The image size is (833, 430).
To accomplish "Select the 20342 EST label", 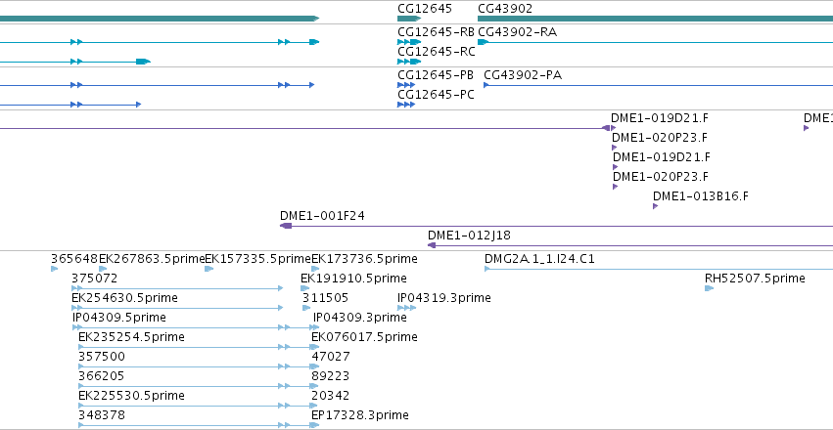I will click(331, 396).
